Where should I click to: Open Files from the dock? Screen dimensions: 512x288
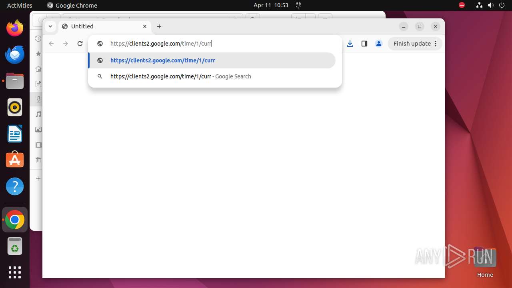[15, 81]
